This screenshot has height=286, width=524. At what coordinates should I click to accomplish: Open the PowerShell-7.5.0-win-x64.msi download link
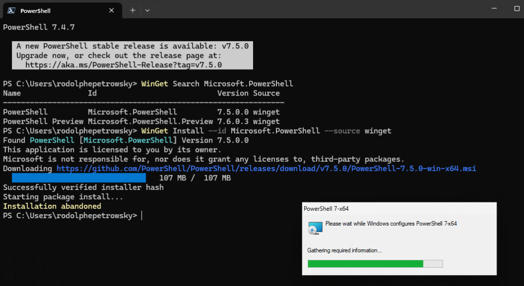[x=266, y=169]
